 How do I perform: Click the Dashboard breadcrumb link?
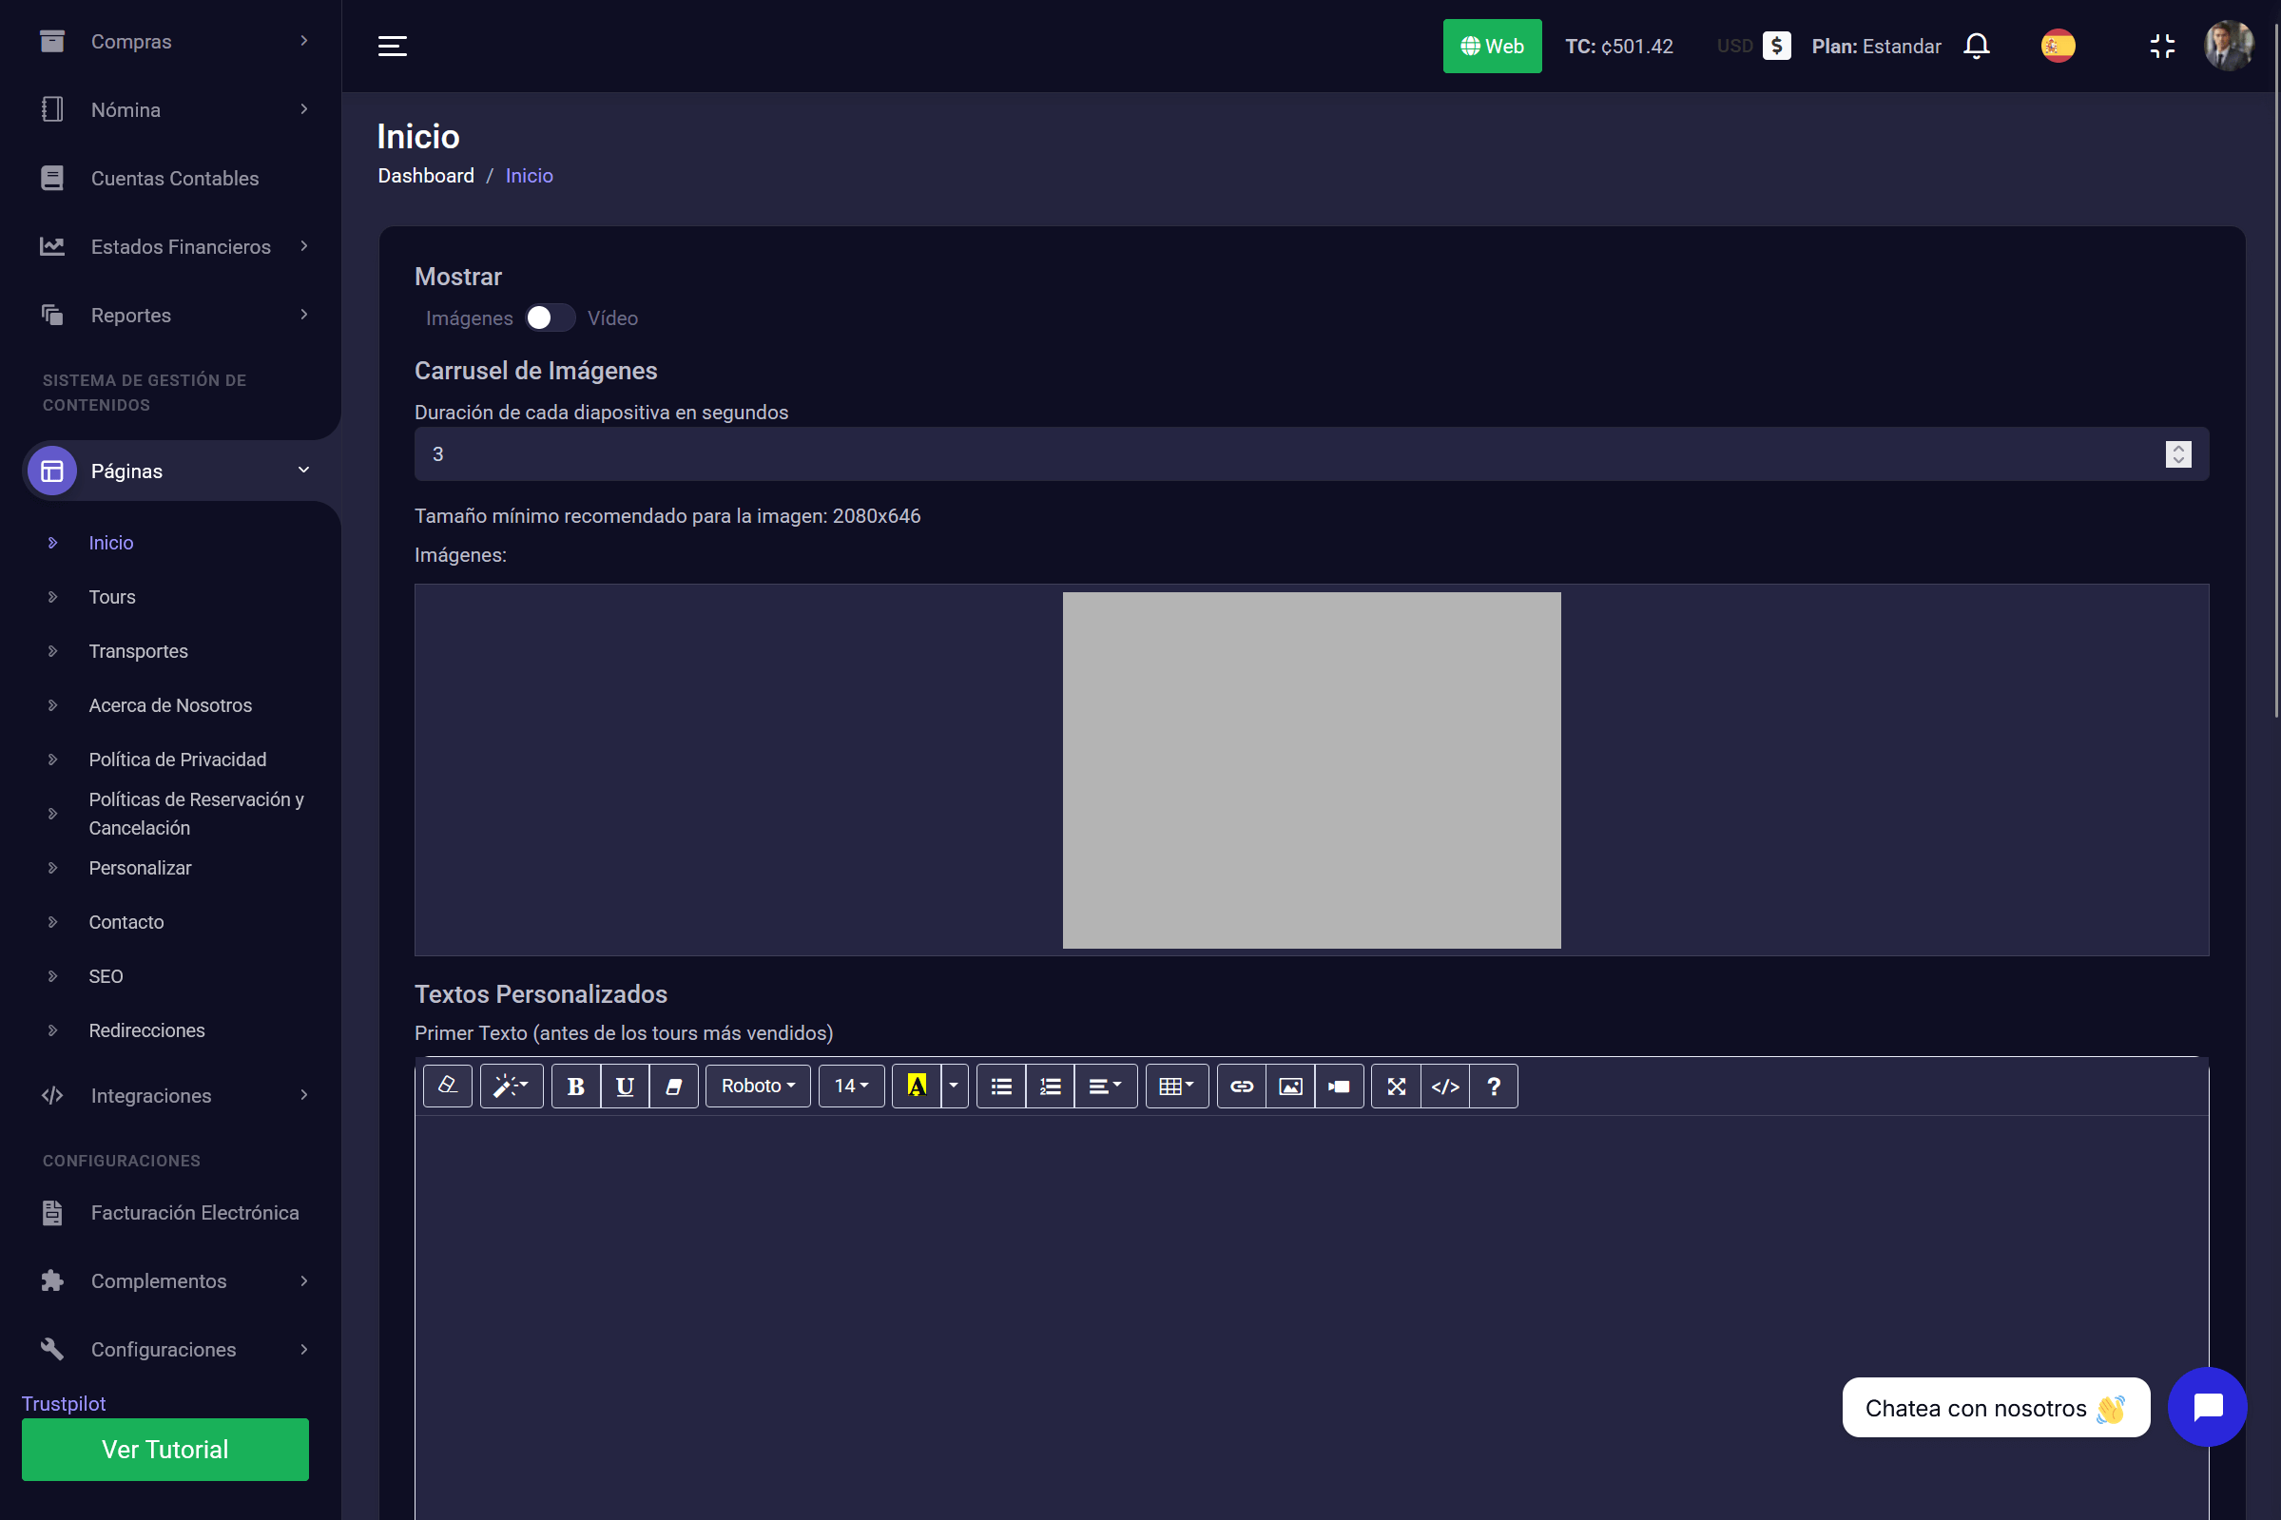426,176
